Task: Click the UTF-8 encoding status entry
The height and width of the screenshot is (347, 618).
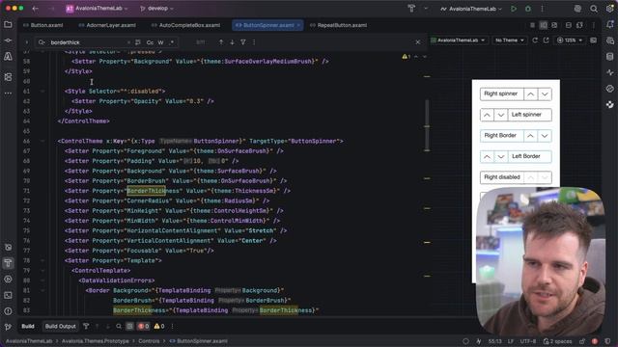Action: pyautogui.click(x=528, y=341)
